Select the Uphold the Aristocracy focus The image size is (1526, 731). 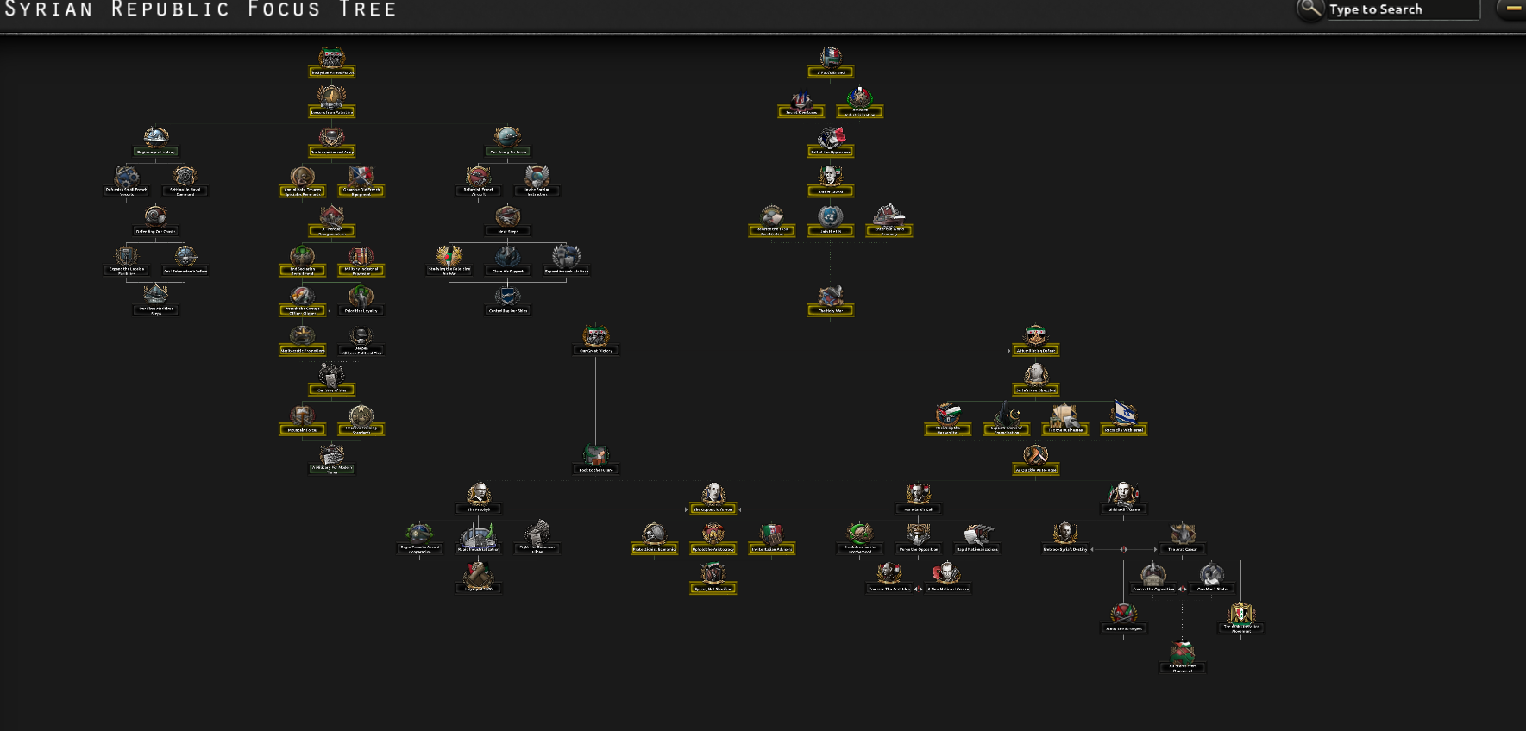713,539
